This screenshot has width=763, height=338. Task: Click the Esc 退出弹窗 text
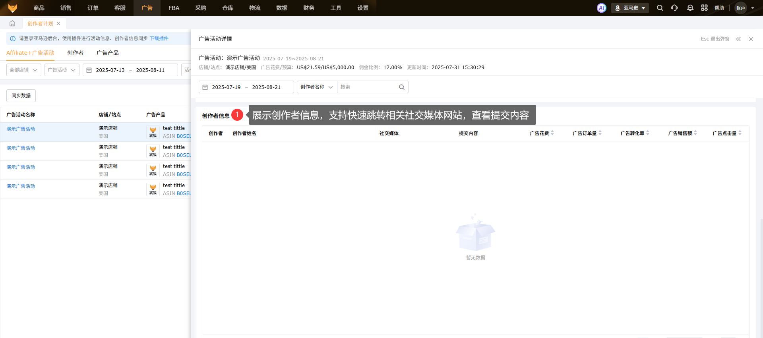tap(715, 39)
